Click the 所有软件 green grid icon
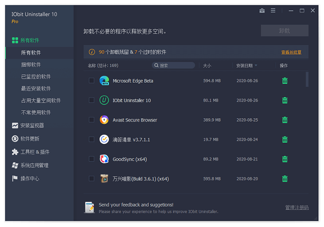The height and width of the screenshot is (227, 324). click(x=15, y=40)
